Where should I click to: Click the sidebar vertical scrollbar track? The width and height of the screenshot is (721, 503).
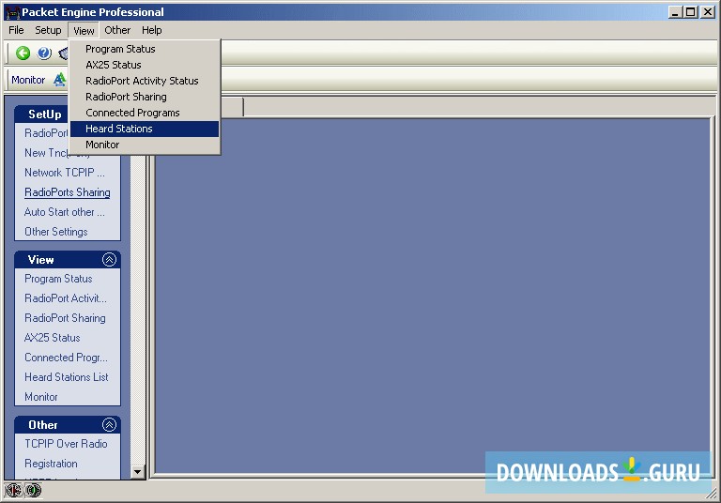coord(137,311)
